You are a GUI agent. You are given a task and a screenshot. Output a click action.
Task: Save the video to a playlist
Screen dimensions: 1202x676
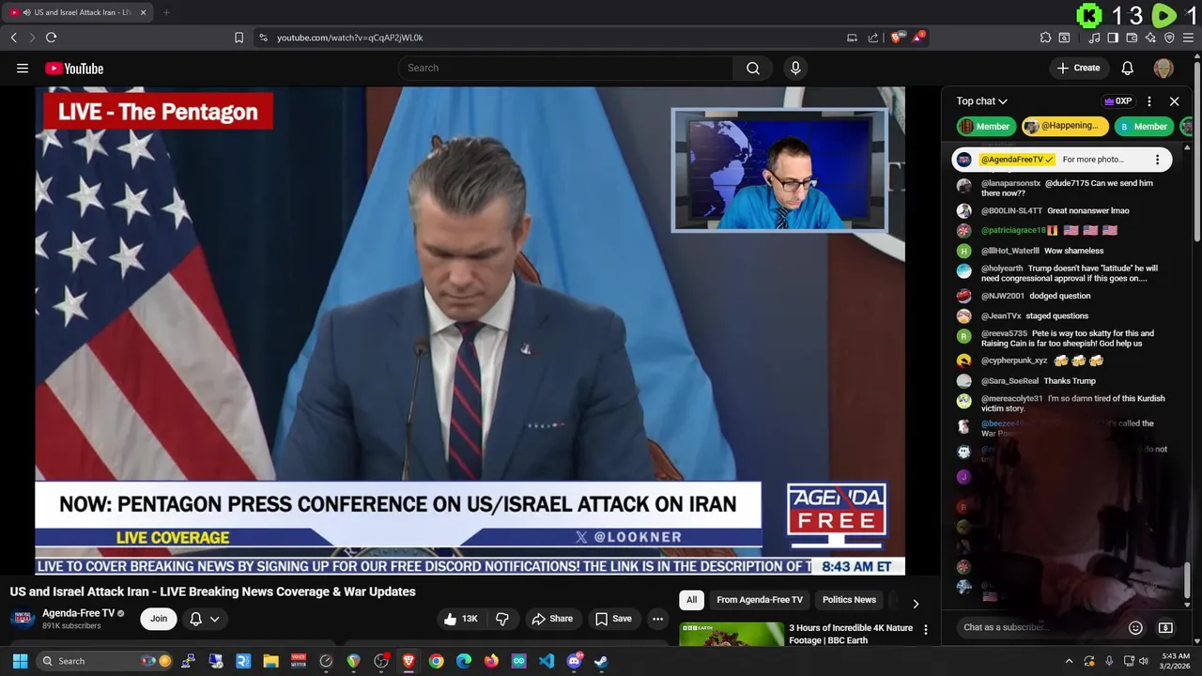point(613,619)
